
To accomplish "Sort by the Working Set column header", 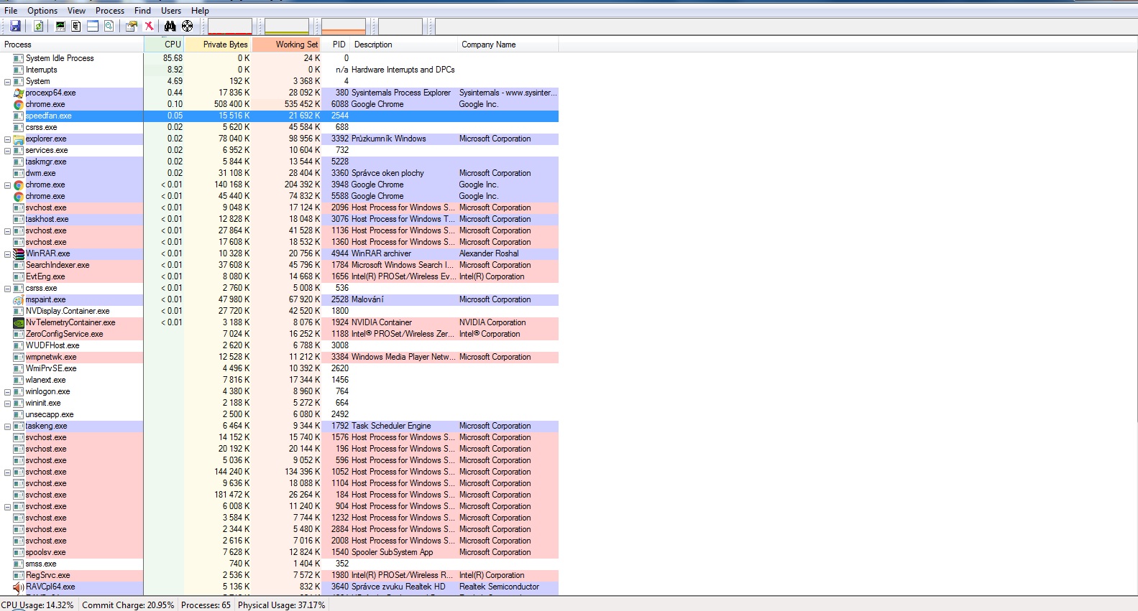I will point(288,45).
